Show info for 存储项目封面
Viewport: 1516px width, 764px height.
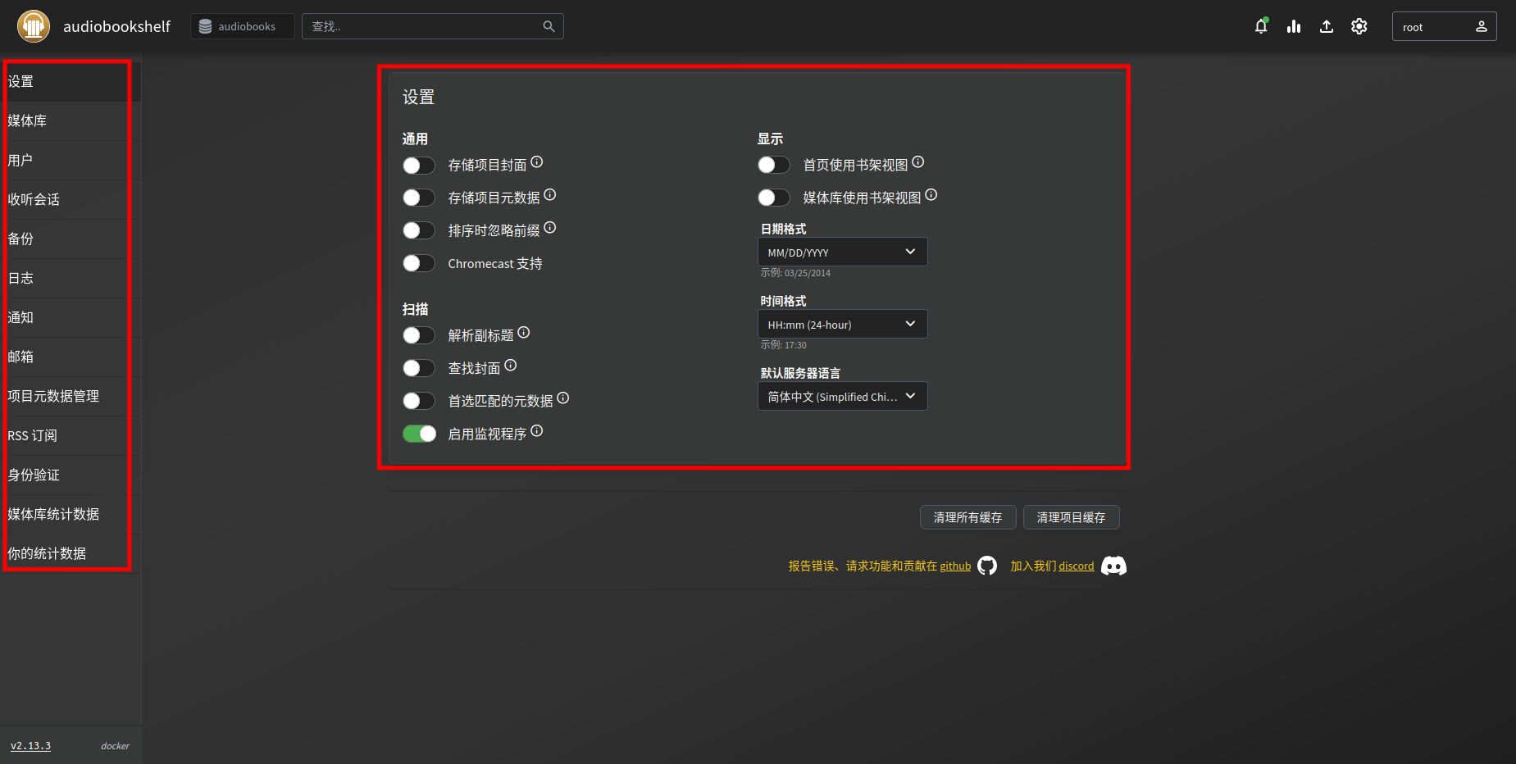pos(537,161)
